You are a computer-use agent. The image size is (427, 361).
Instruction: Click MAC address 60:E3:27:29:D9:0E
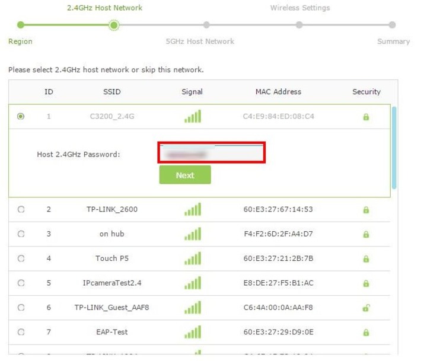coord(278,332)
